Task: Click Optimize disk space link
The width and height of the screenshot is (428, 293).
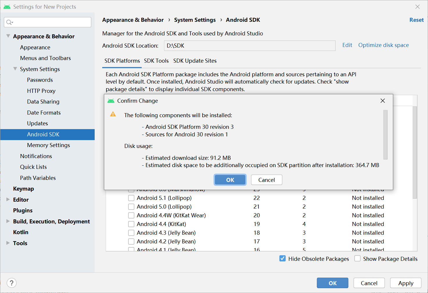Action: (384, 45)
